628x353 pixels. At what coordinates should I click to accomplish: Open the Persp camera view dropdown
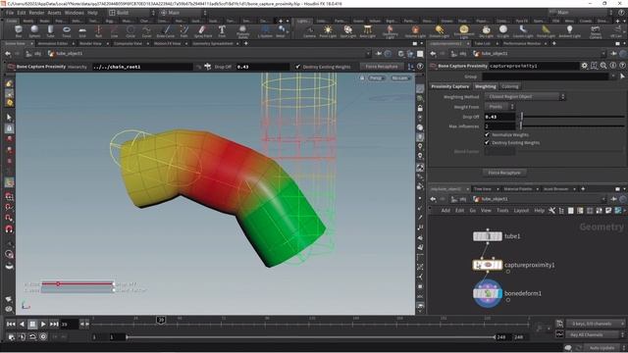tap(376, 77)
